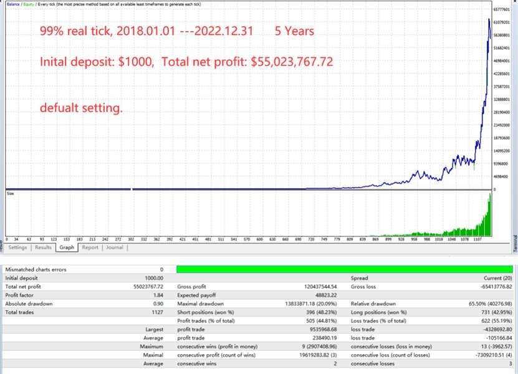Screen dimensions: 518x374
Task: Select Short positions value 396 (48.23%)
Action: pyautogui.click(x=321, y=312)
